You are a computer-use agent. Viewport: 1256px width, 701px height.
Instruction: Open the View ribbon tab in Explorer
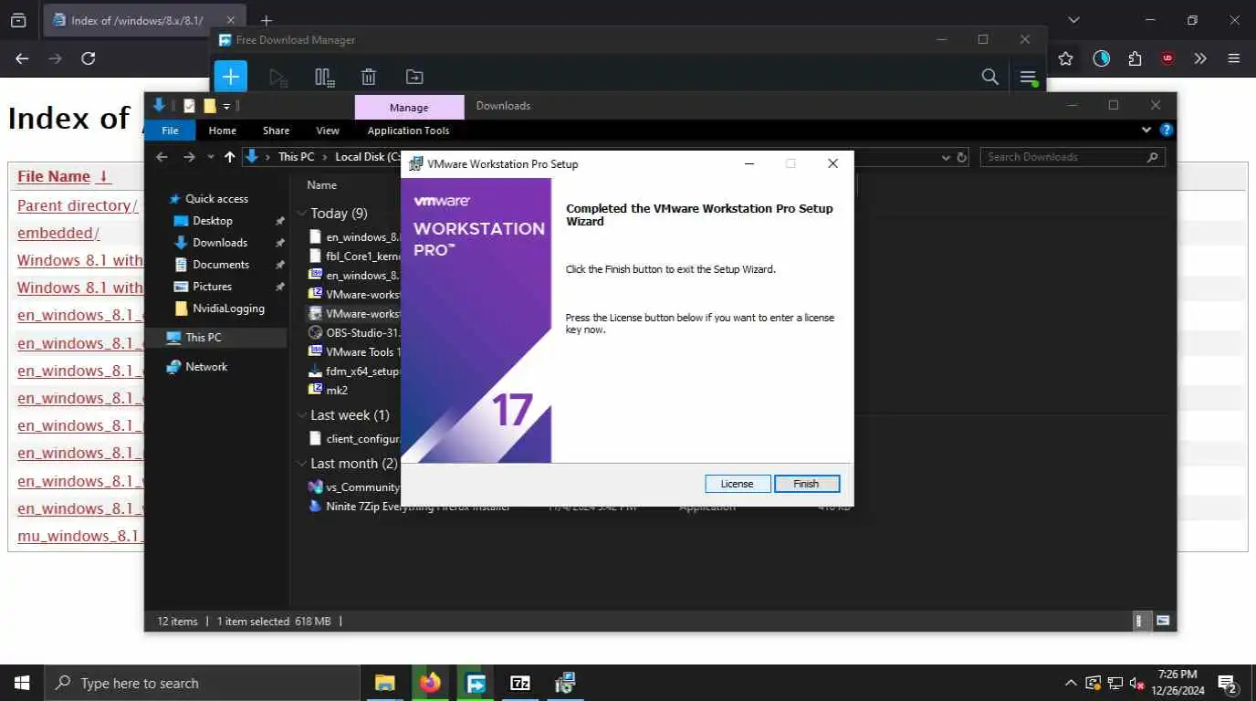pyautogui.click(x=328, y=131)
